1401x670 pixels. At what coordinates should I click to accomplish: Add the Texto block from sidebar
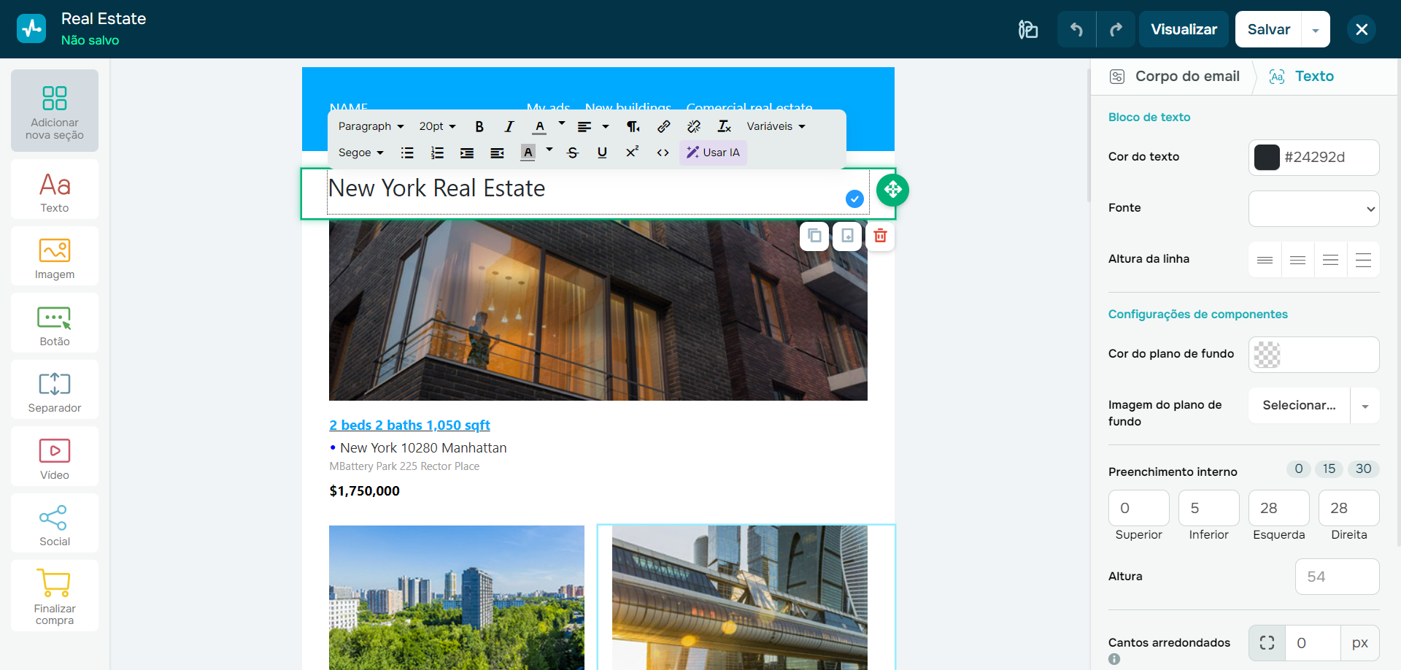(55, 189)
